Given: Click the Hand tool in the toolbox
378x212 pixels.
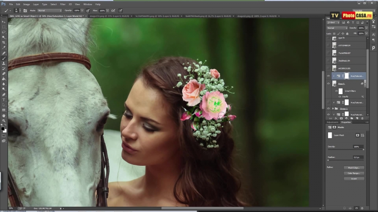Looking at the screenshot, I should [x=4, y=115].
